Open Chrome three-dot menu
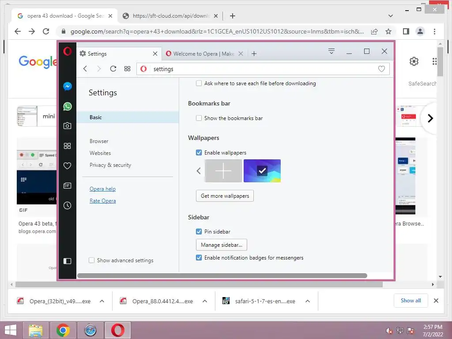This screenshot has height=339, width=452. 434,31
